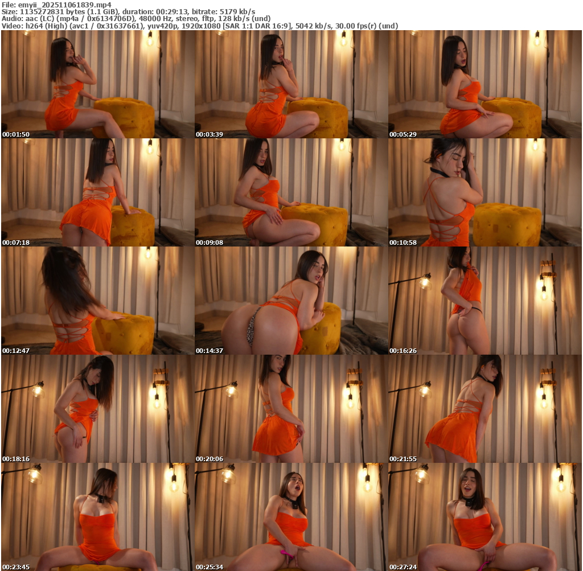
Task: Select the frame at 00:20:06
Action: pyautogui.click(x=291, y=409)
